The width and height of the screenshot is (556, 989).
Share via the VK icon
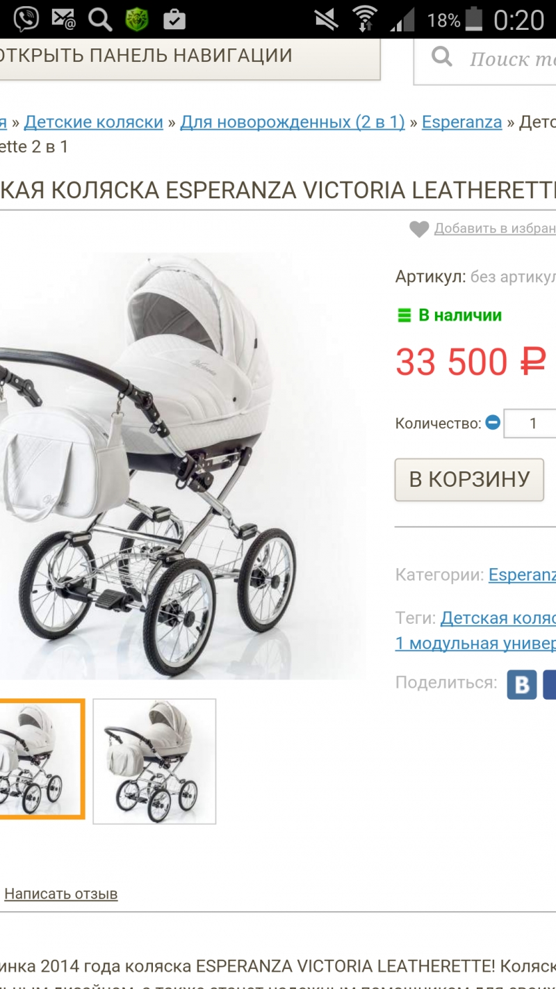522,684
